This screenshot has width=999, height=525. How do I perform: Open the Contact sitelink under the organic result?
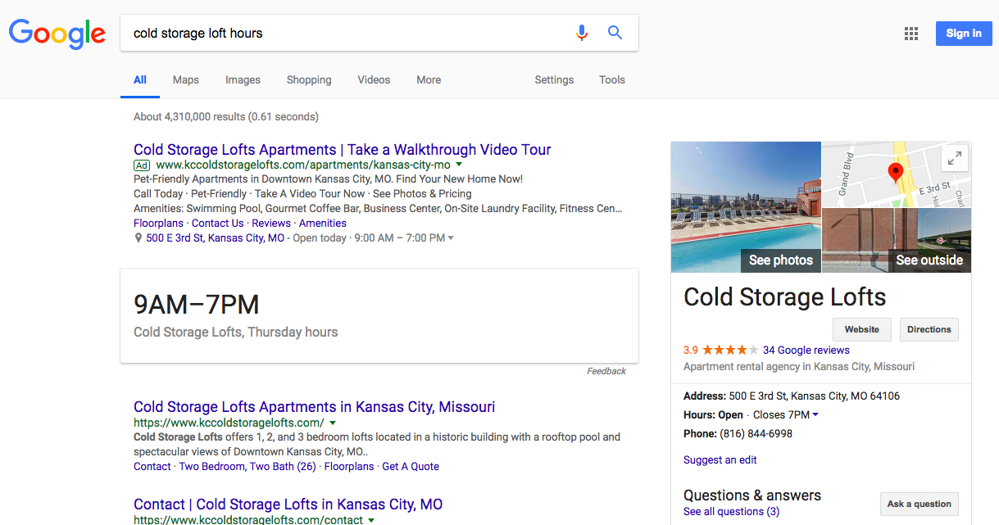pyautogui.click(x=152, y=467)
